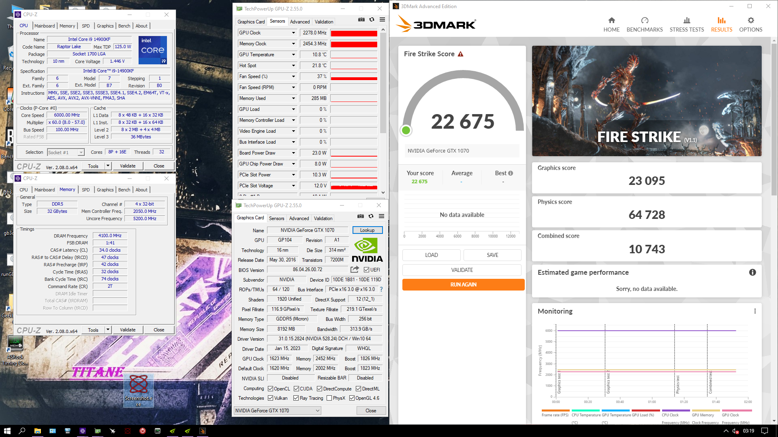Expand GPU Temperature sensor dropdown

pyautogui.click(x=293, y=55)
